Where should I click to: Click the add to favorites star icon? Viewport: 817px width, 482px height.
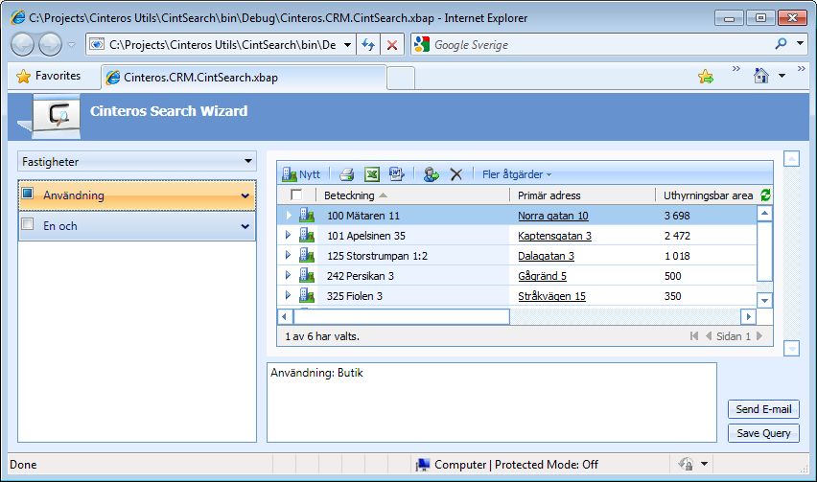706,77
